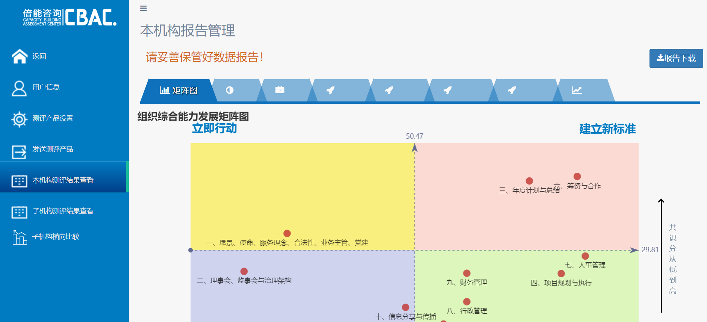The image size is (707, 322).
Task: Click the data point for 四、项目规划与执行
Action: click(x=561, y=274)
